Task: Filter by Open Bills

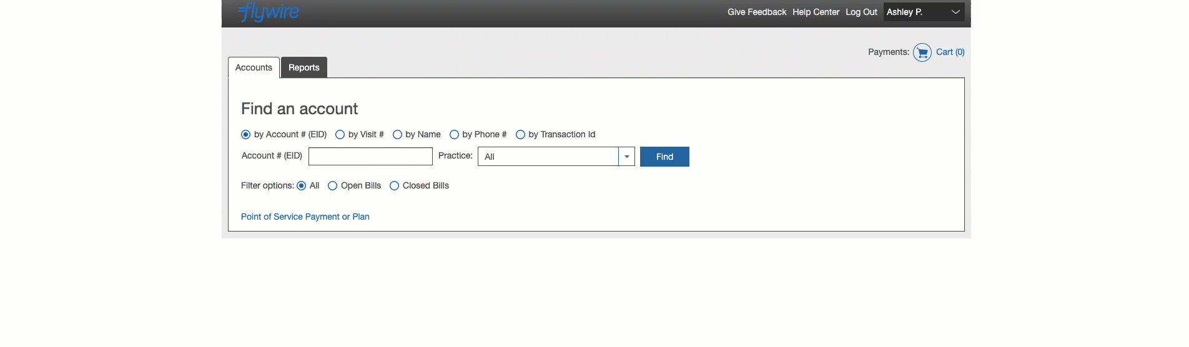Action: click(333, 186)
